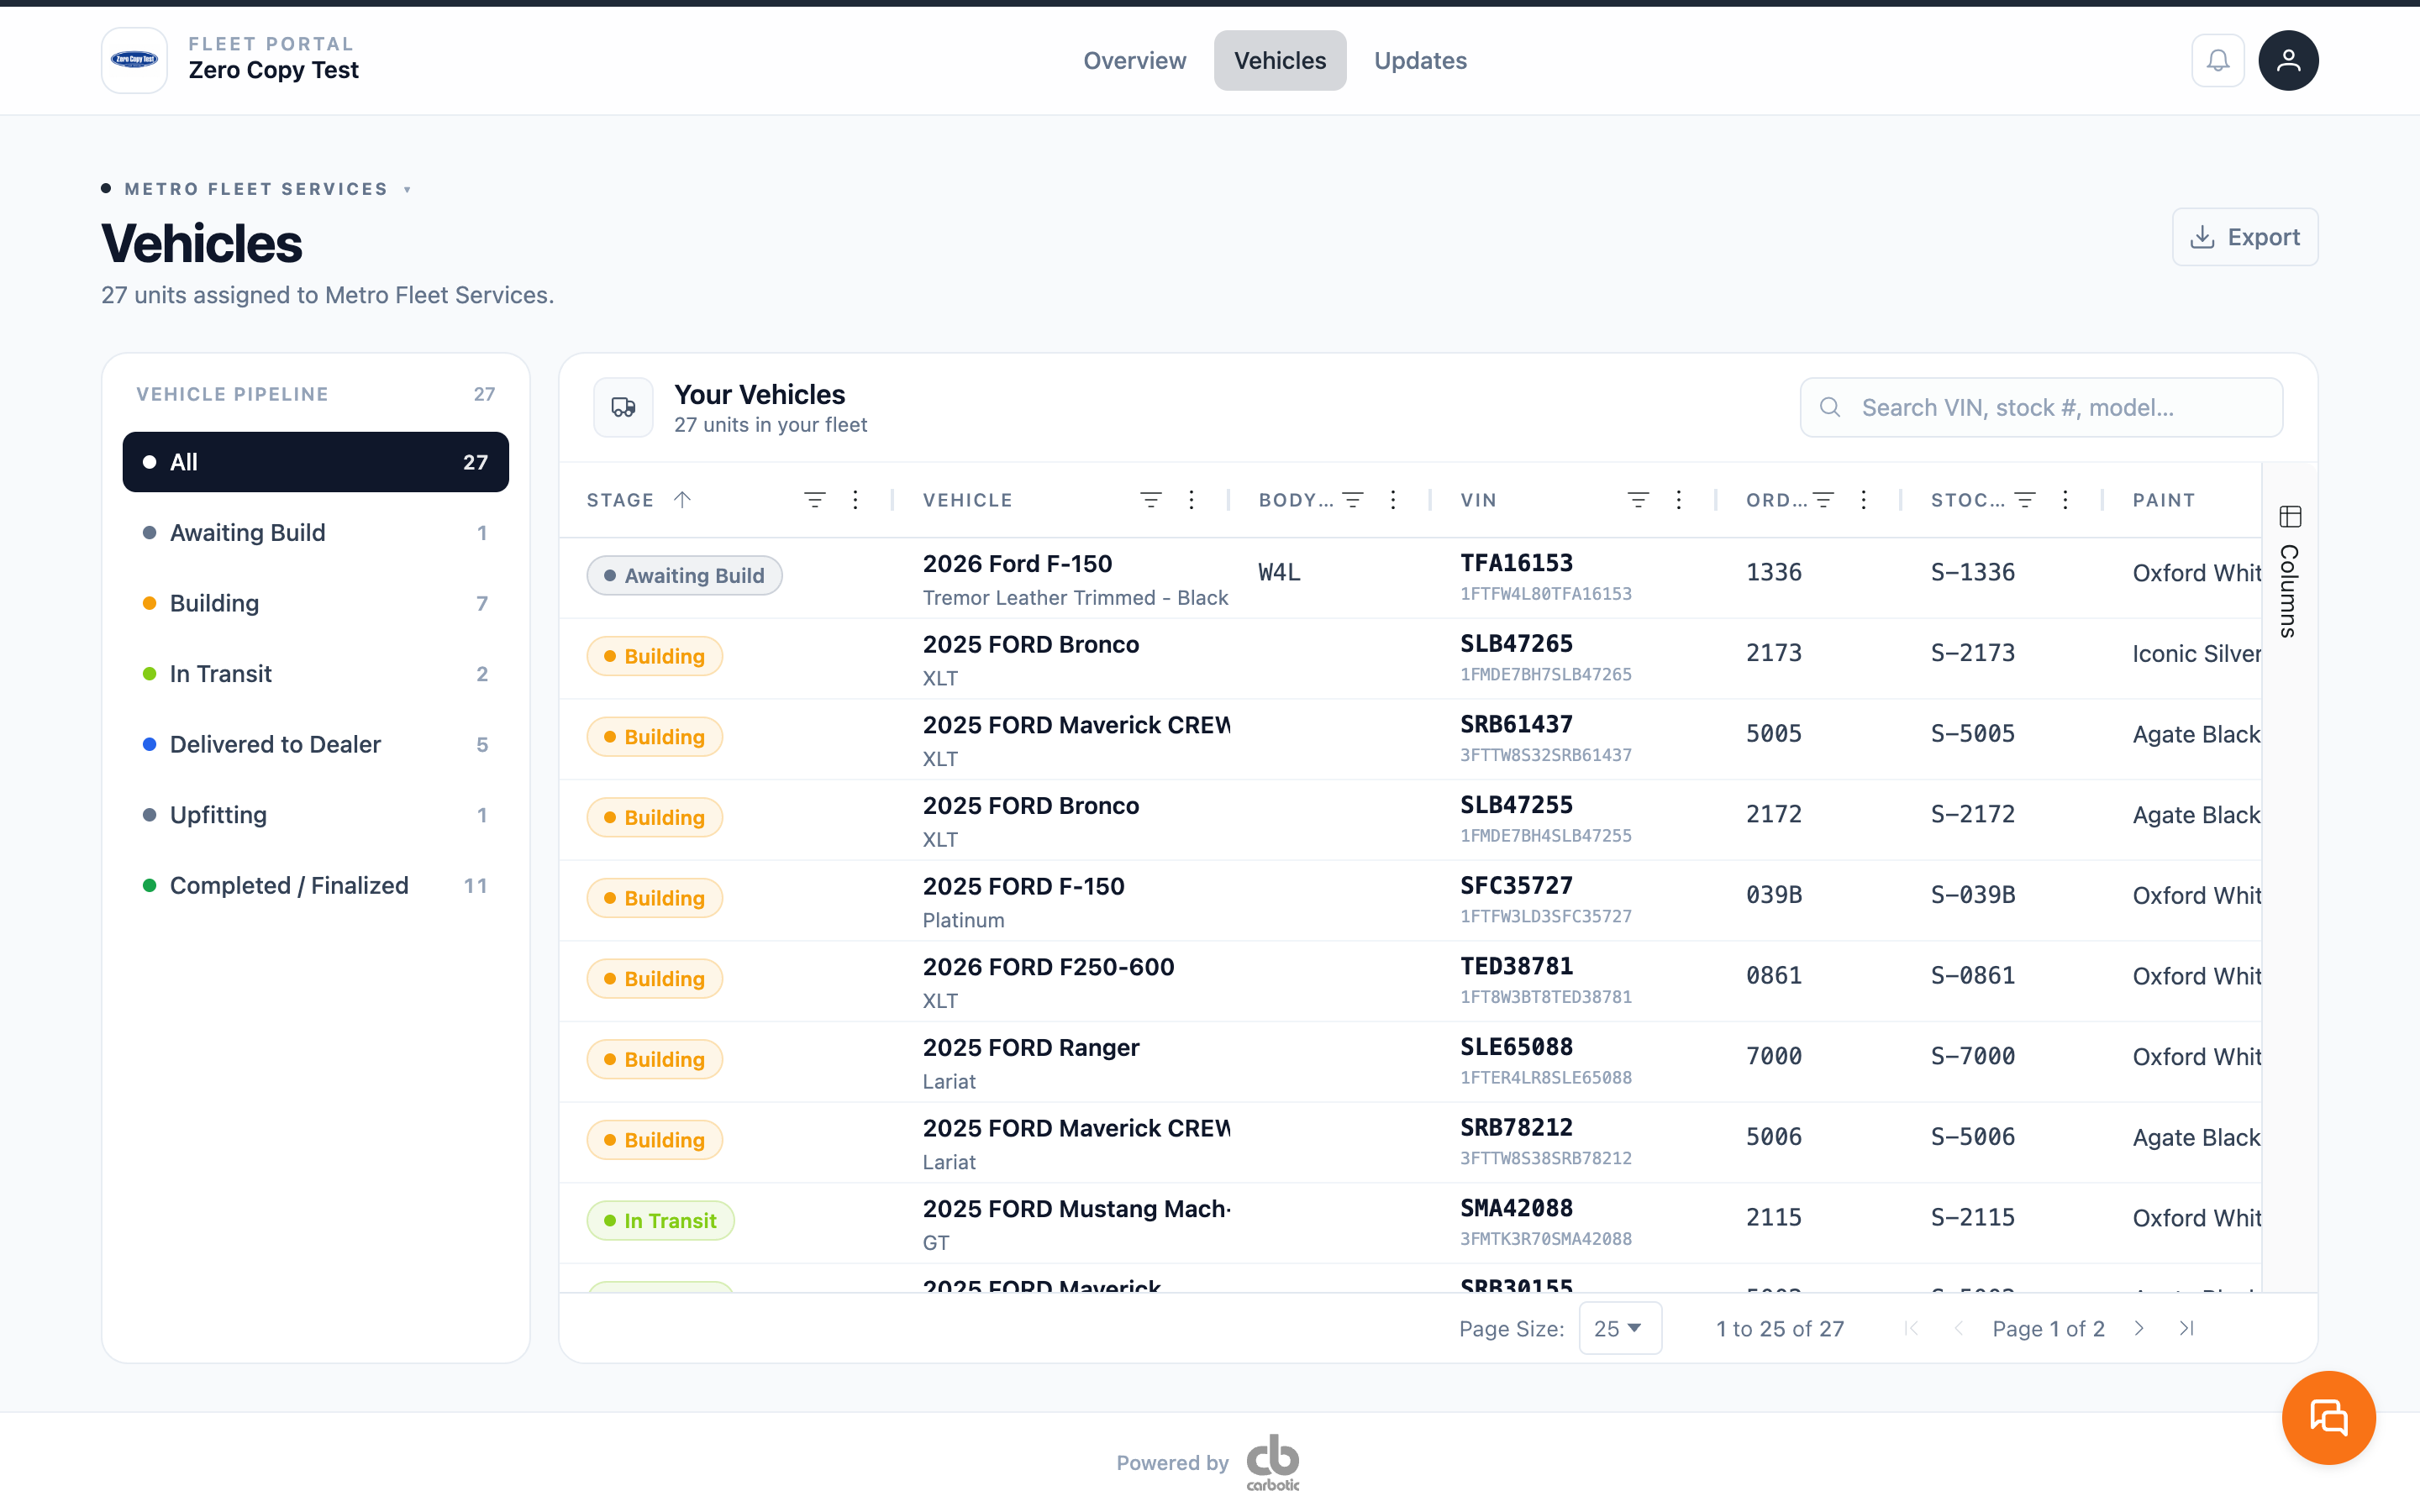Open the Body column options menu

point(1393,499)
